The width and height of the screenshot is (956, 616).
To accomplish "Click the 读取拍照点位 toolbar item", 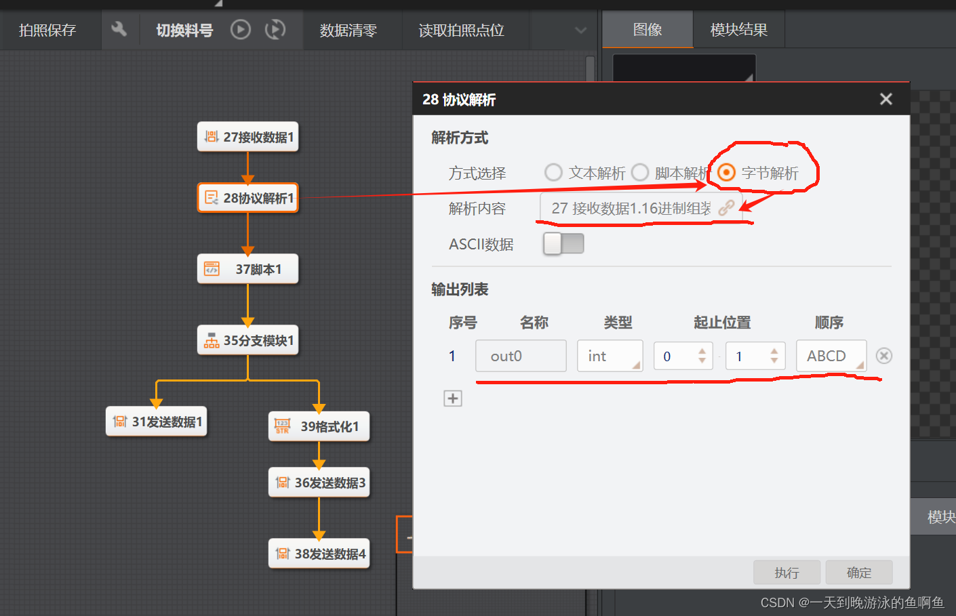I will click(462, 30).
